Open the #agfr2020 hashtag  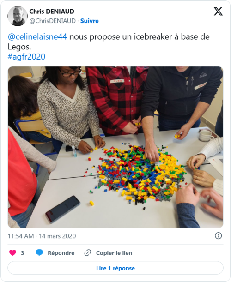[x=26, y=57]
